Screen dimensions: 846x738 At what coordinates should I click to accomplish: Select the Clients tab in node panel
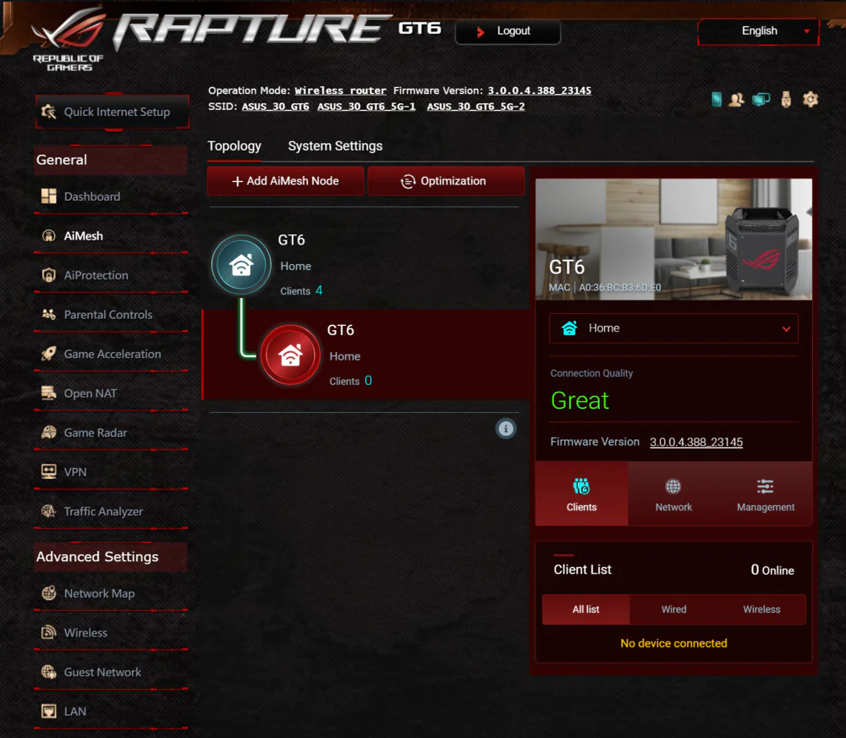pos(582,493)
